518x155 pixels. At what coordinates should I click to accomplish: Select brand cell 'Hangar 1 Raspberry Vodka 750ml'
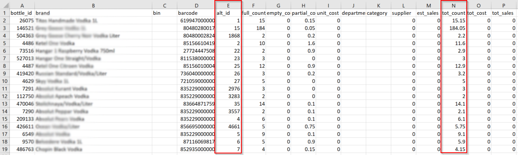pos(93,51)
